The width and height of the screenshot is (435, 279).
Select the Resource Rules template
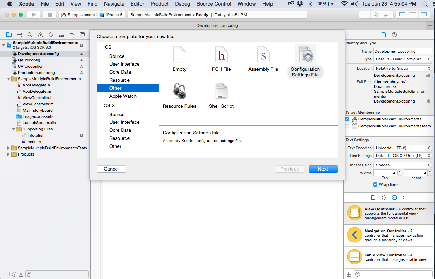pos(180,96)
